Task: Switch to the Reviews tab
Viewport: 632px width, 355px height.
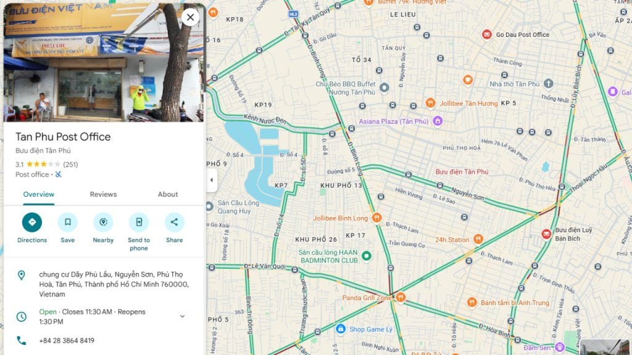Action: pyautogui.click(x=103, y=194)
